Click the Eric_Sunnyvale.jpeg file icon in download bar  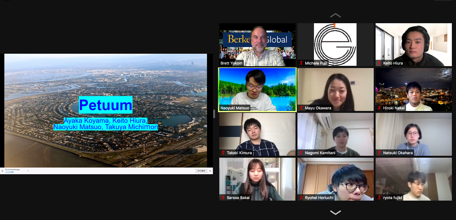pos(2,171)
